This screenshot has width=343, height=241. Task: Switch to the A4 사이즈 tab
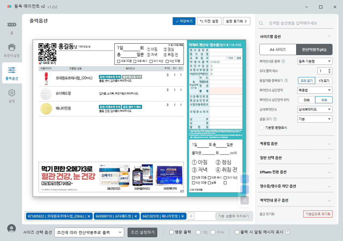[x=278, y=49]
